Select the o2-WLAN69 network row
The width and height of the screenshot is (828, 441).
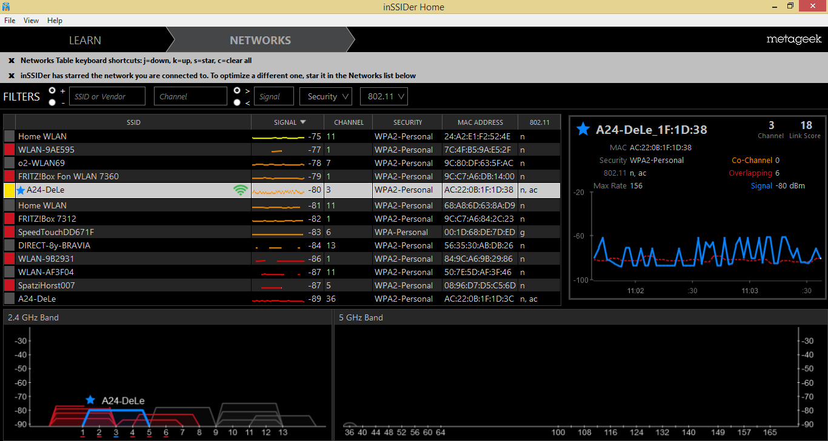point(282,163)
